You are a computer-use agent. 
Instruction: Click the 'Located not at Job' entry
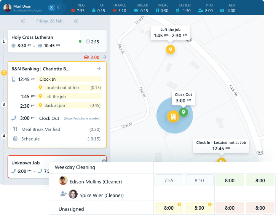coord(61,88)
